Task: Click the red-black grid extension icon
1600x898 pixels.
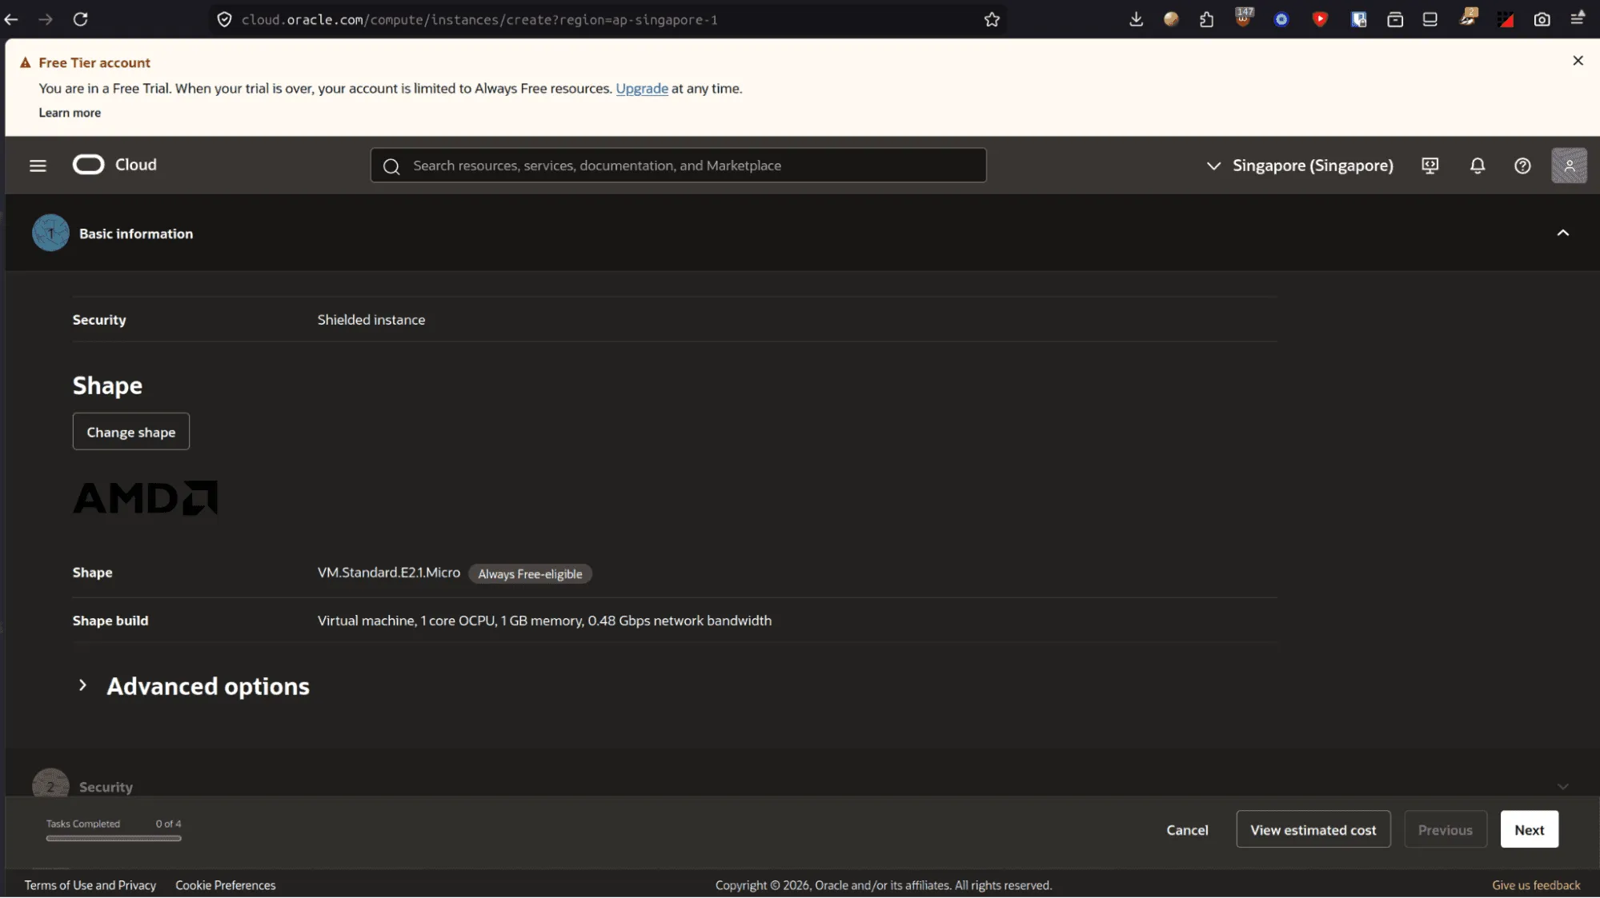Action: (x=1506, y=19)
